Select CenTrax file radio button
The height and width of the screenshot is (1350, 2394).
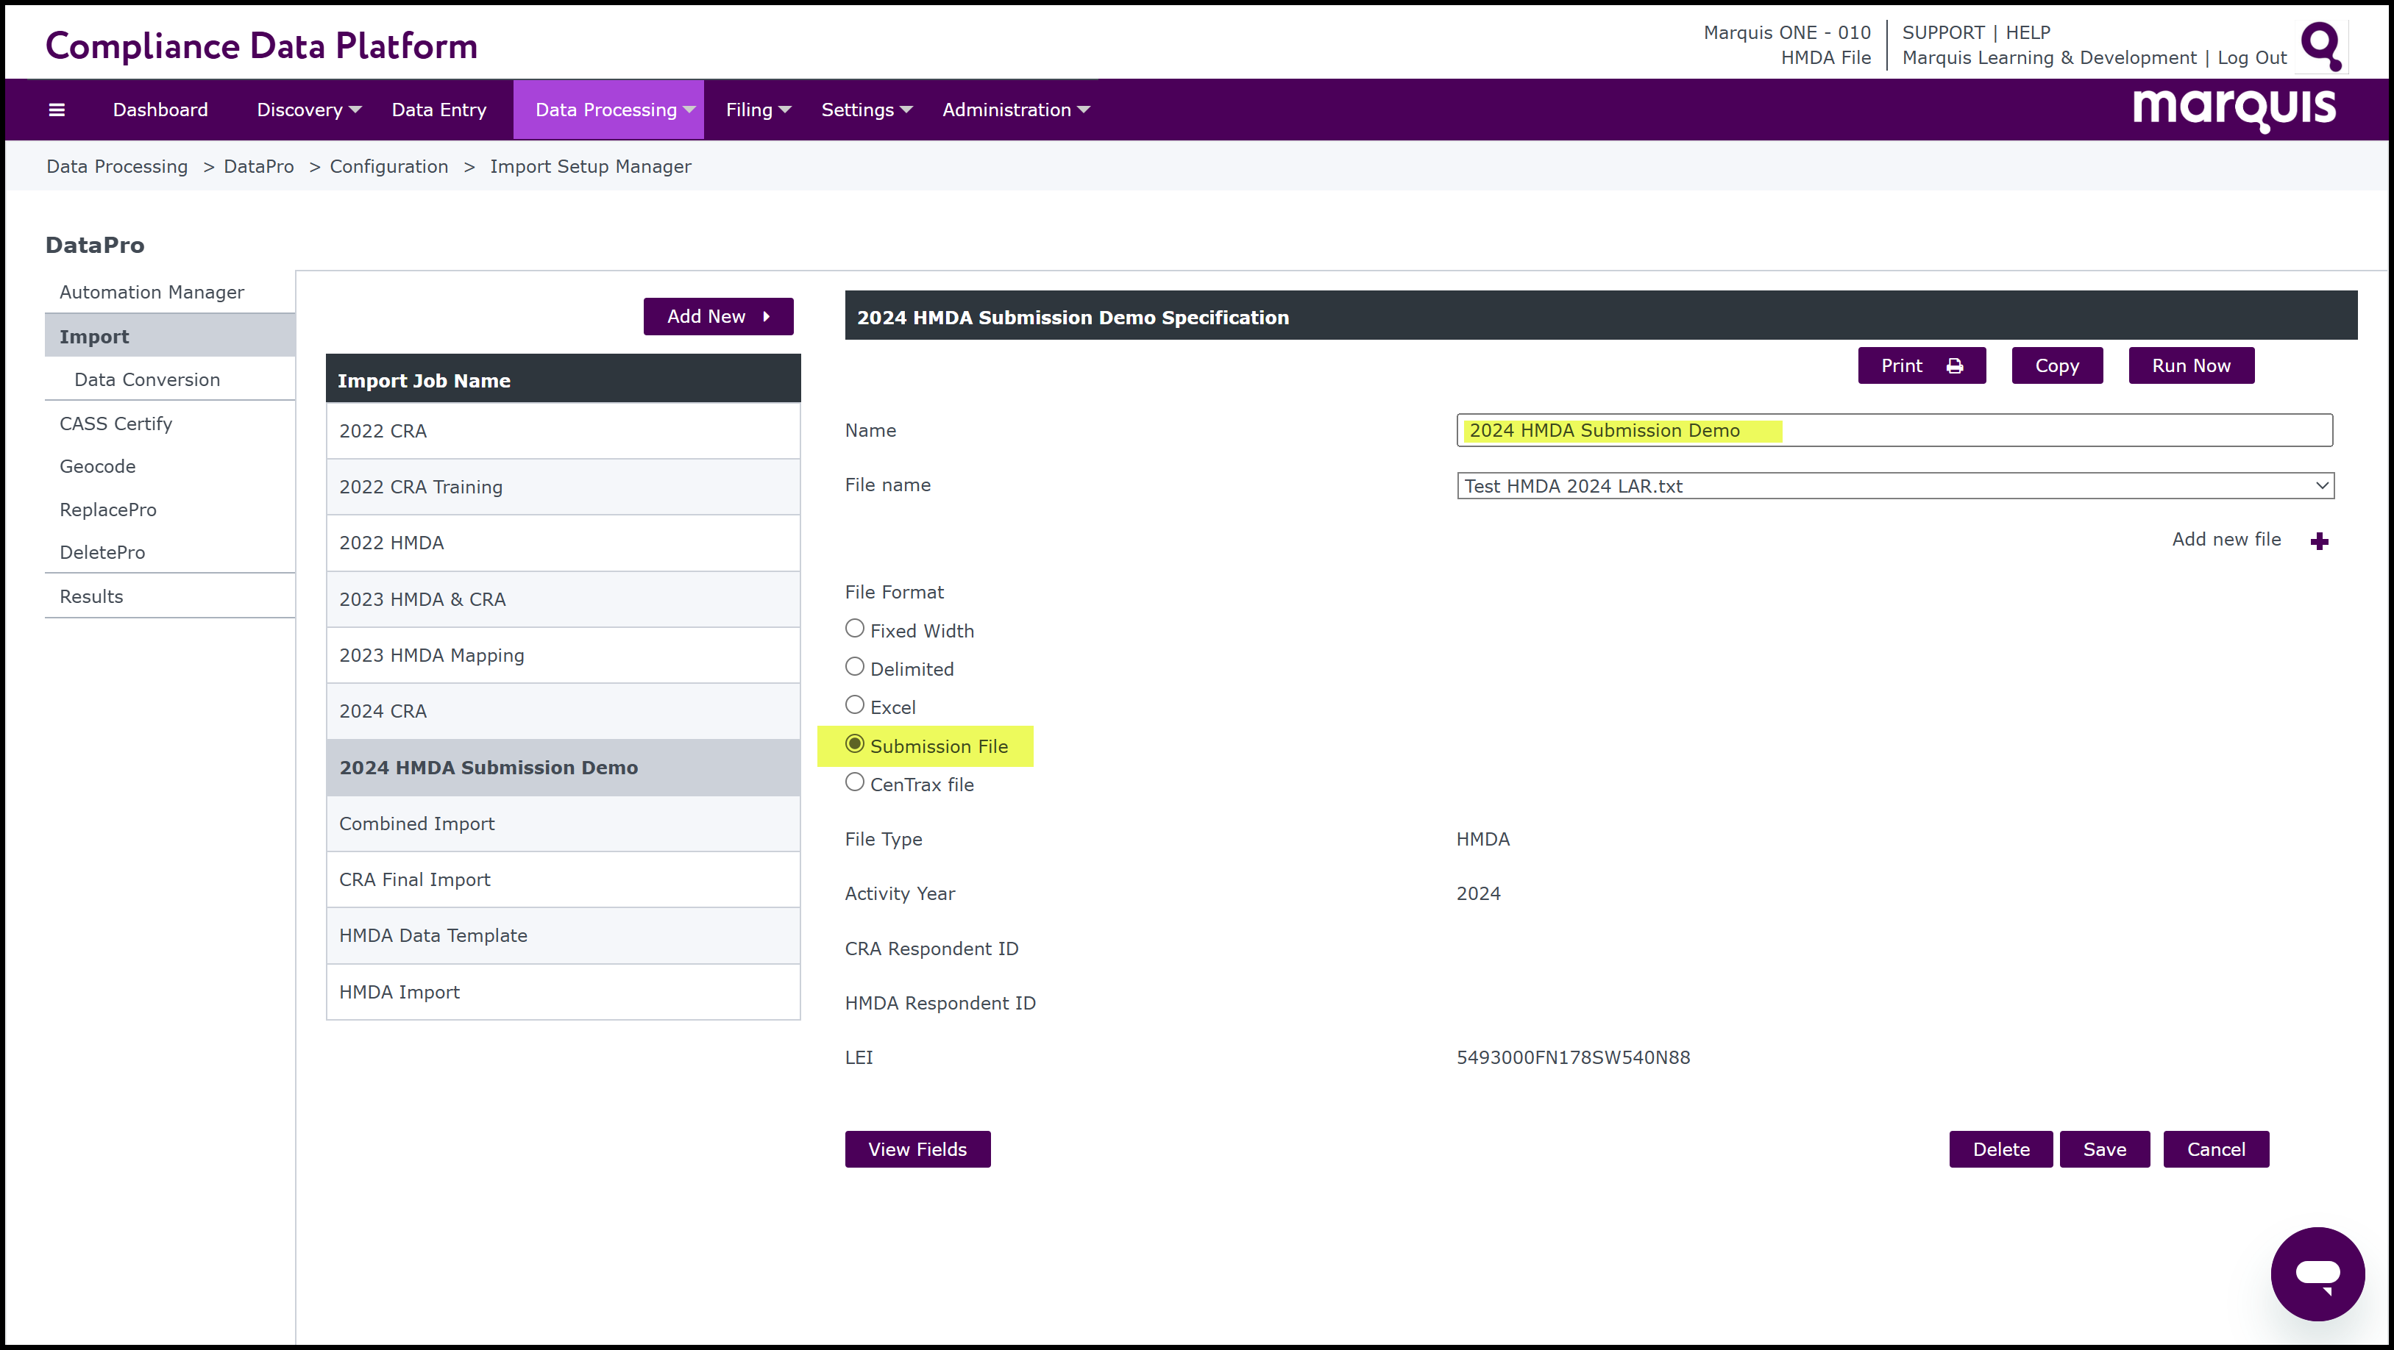(854, 782)
